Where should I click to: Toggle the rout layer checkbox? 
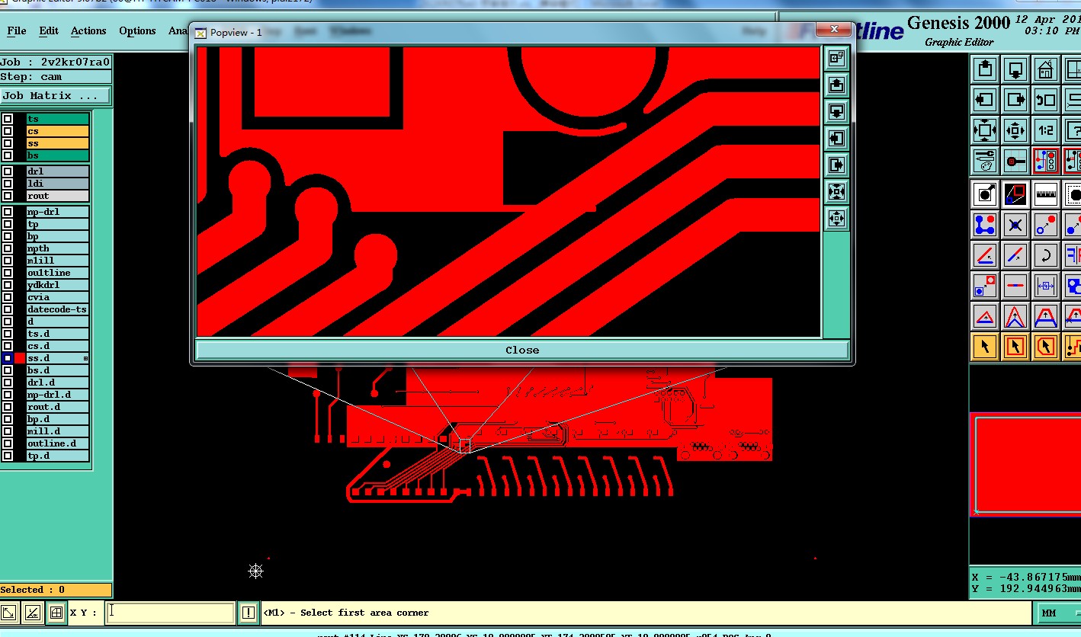tap(8, 196)
